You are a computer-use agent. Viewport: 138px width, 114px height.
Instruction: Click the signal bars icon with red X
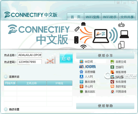point(50,59)
